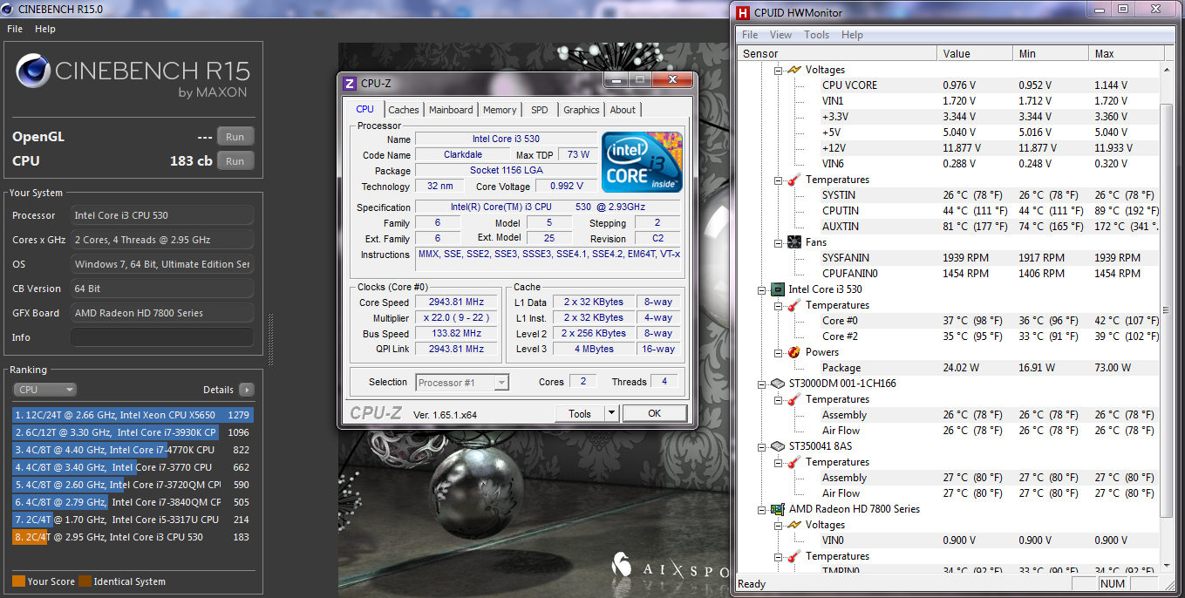Click the Details arrow icon in Ranking
This screenshot has height=598, width=1185.
247,390
